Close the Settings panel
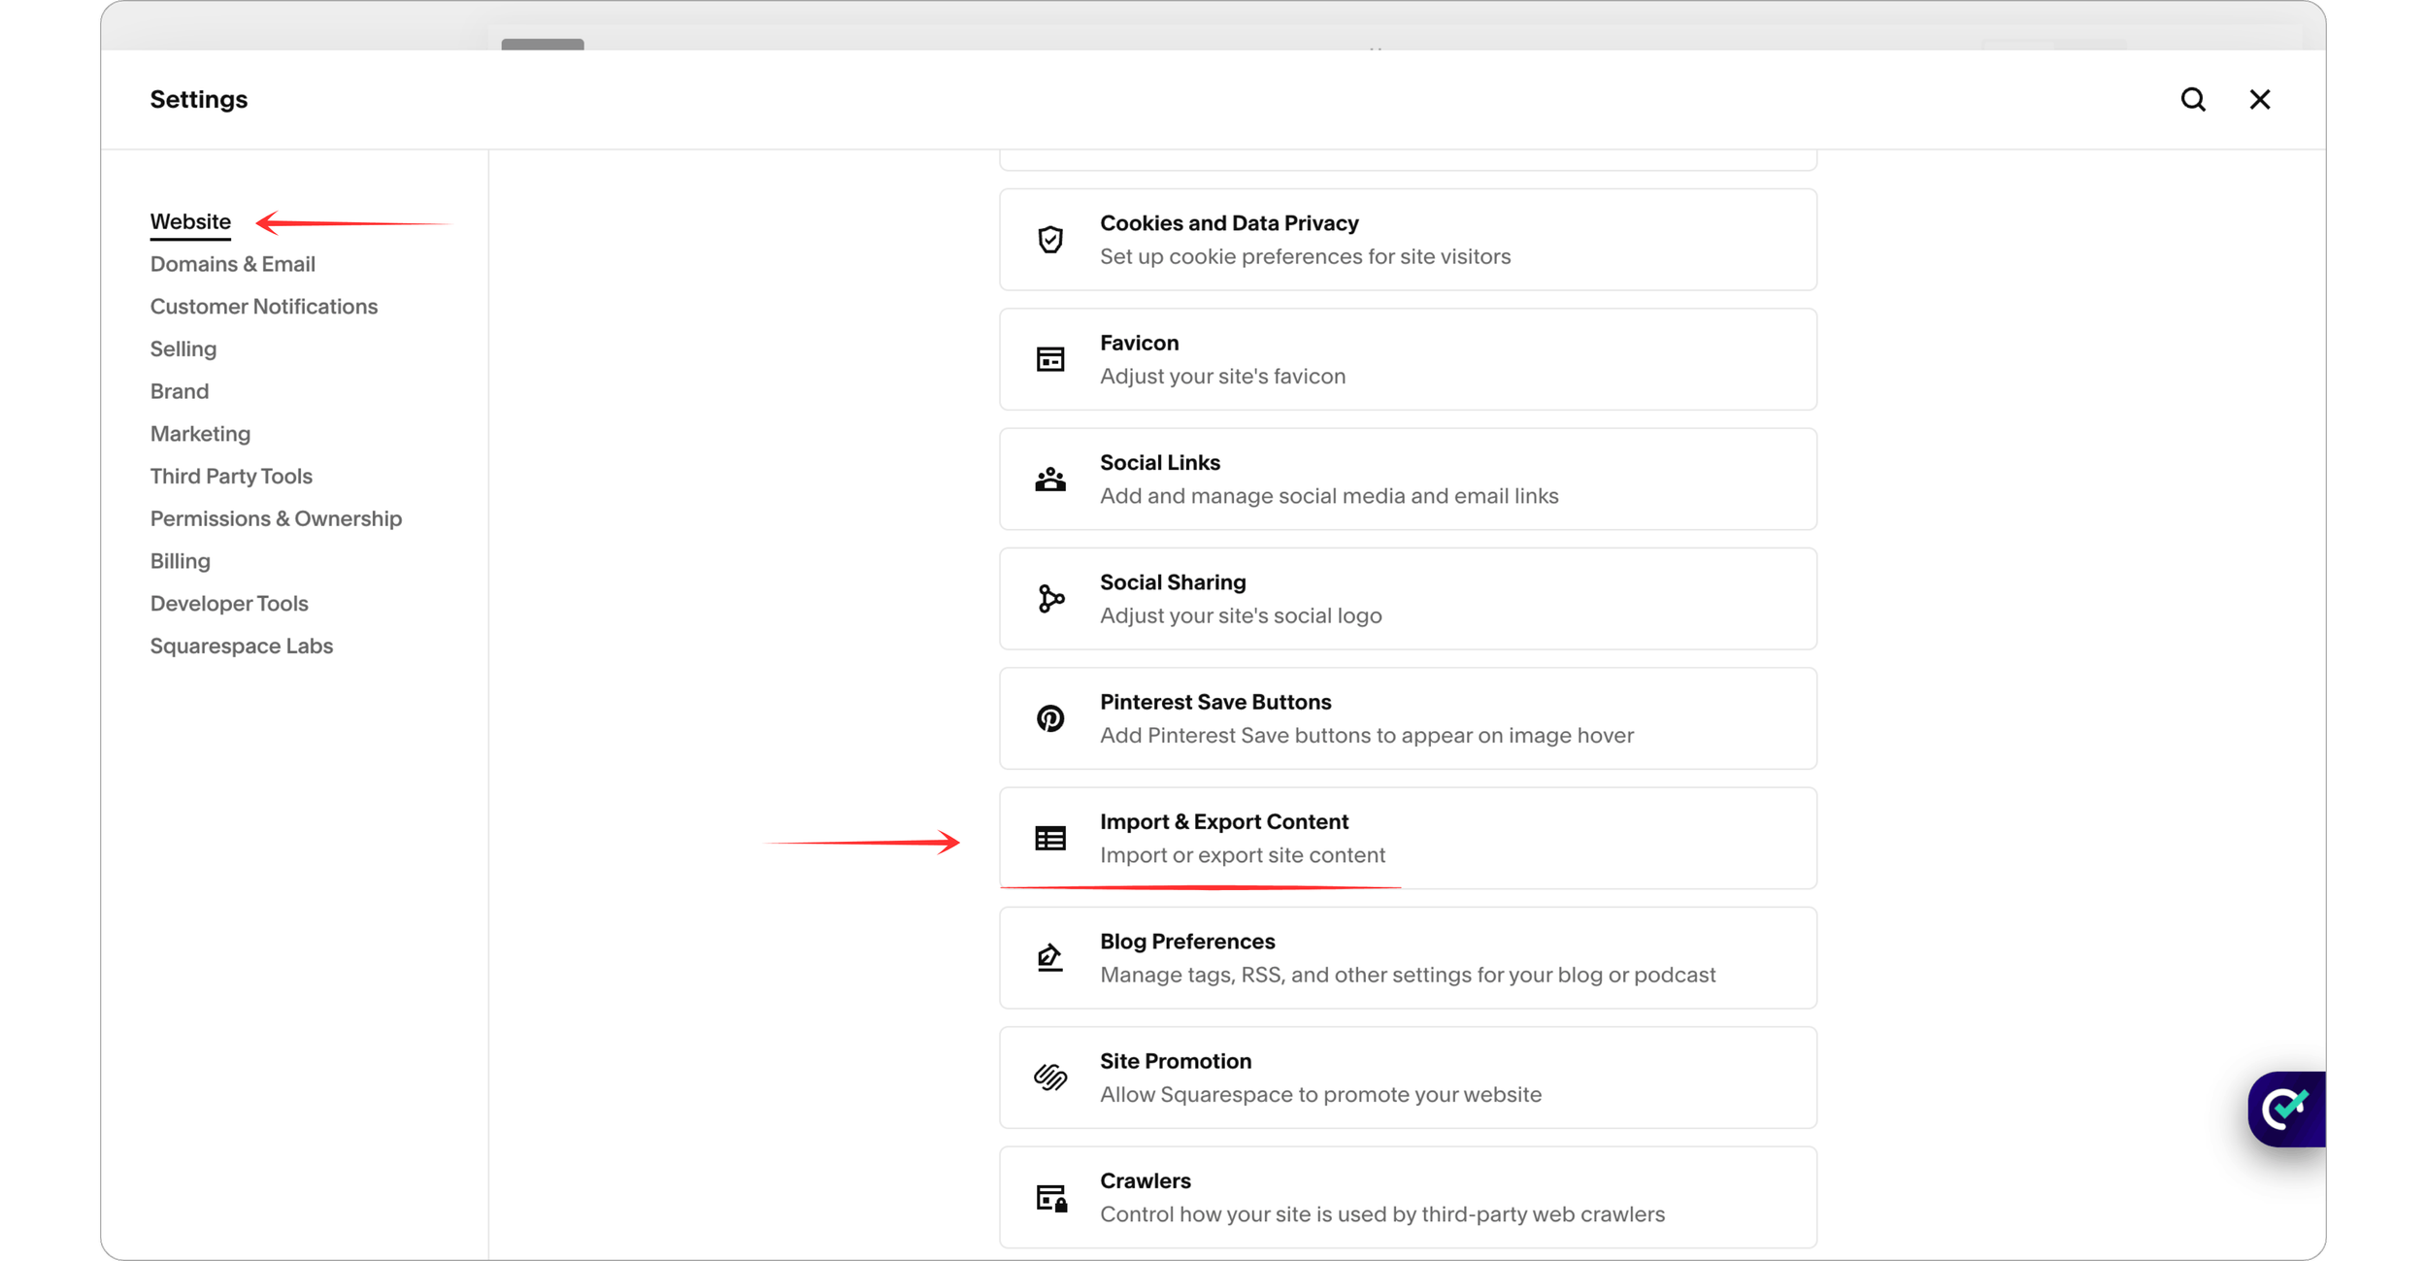Screen dimensions: 2427x1261 tap(2259, 99)
